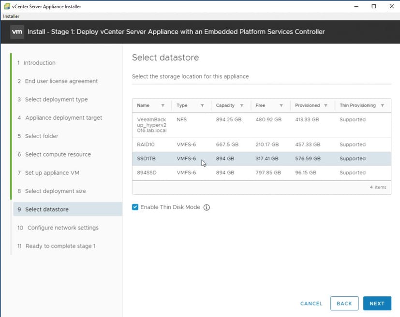
Task: Open the info tooltip beside Enable Thin Disk Mode
Action: click(207, 207)
